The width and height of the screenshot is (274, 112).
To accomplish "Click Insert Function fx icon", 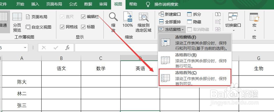I will (x=67, y=48).
